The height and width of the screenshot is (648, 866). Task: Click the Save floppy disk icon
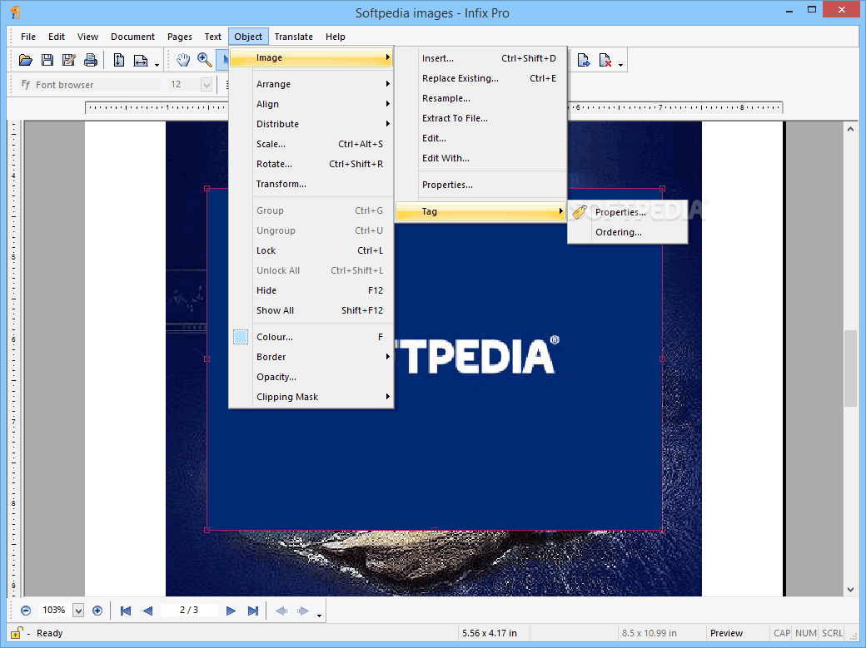click(47, 60)
